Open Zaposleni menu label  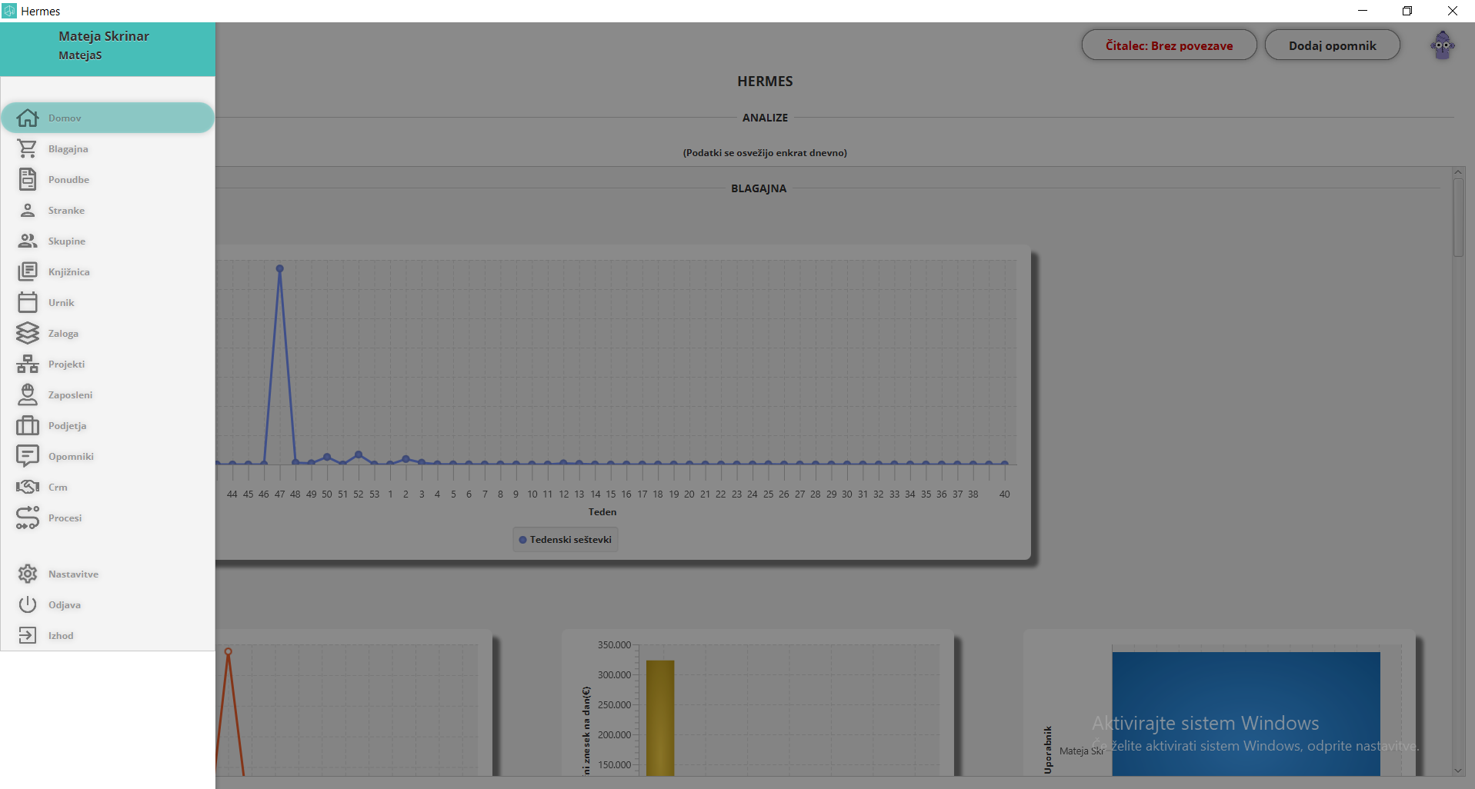(70, 394)
